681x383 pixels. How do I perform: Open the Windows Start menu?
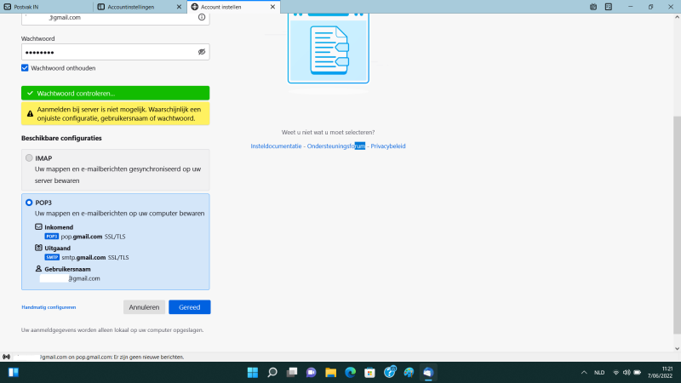(x=252, y=373)
